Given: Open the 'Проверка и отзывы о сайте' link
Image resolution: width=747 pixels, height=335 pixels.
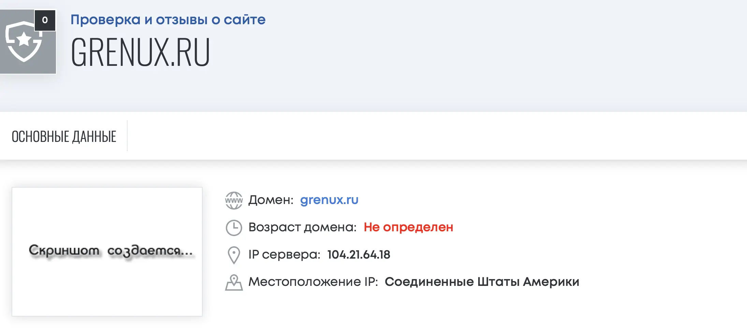Looking at the screenshot, I should (x=168, y=19).
